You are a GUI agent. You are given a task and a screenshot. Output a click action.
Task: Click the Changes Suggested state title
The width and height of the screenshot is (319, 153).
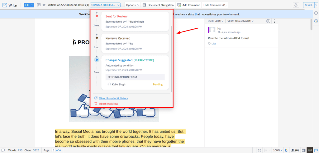[119, 60]
